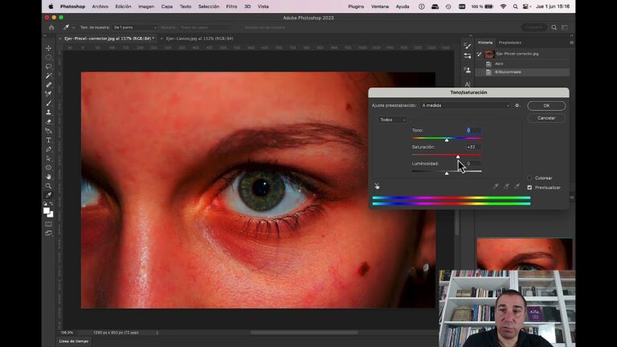Select the Eyedropper tool in left toolbar
Screen dimensions: 617x347
tap(48, 195)
